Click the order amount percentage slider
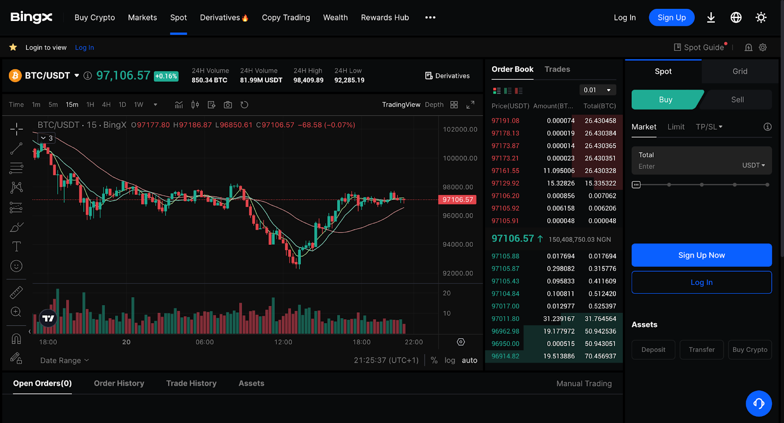The width and height of the screenshot is (784, 423). [701, 185]
